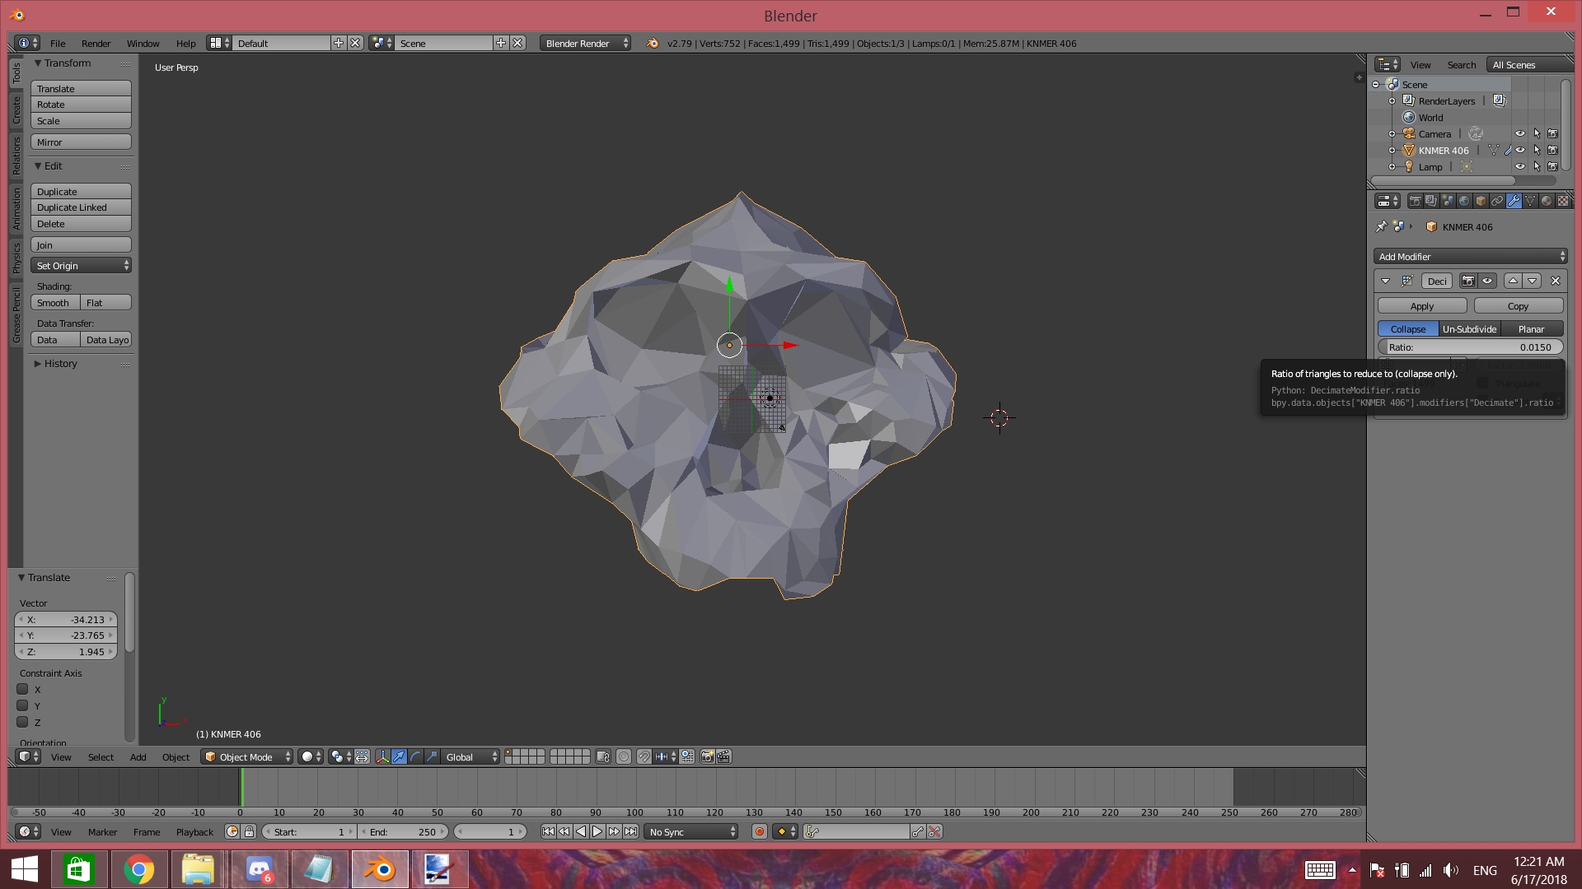This screenshot has height=889, width=1582.
Task: Open the World properties tab (globe icon)
Action: point(1464,201)
